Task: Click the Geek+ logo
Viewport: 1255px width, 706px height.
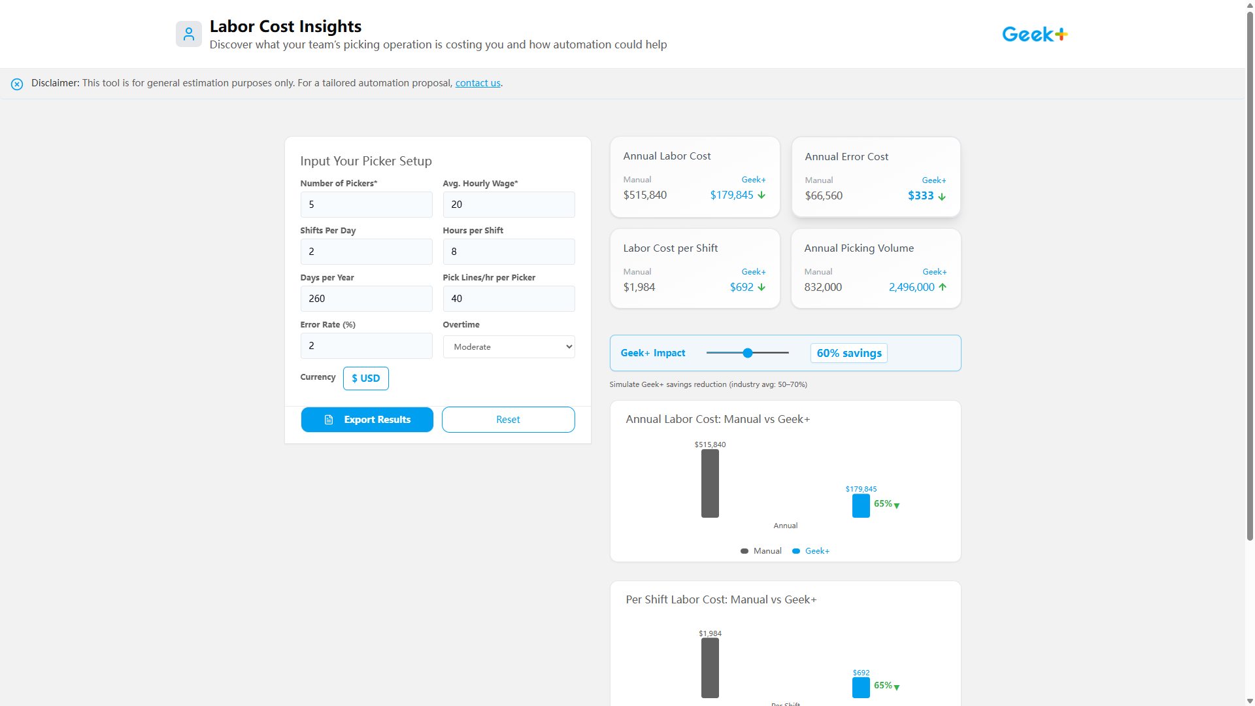Action: (1034, 33)
